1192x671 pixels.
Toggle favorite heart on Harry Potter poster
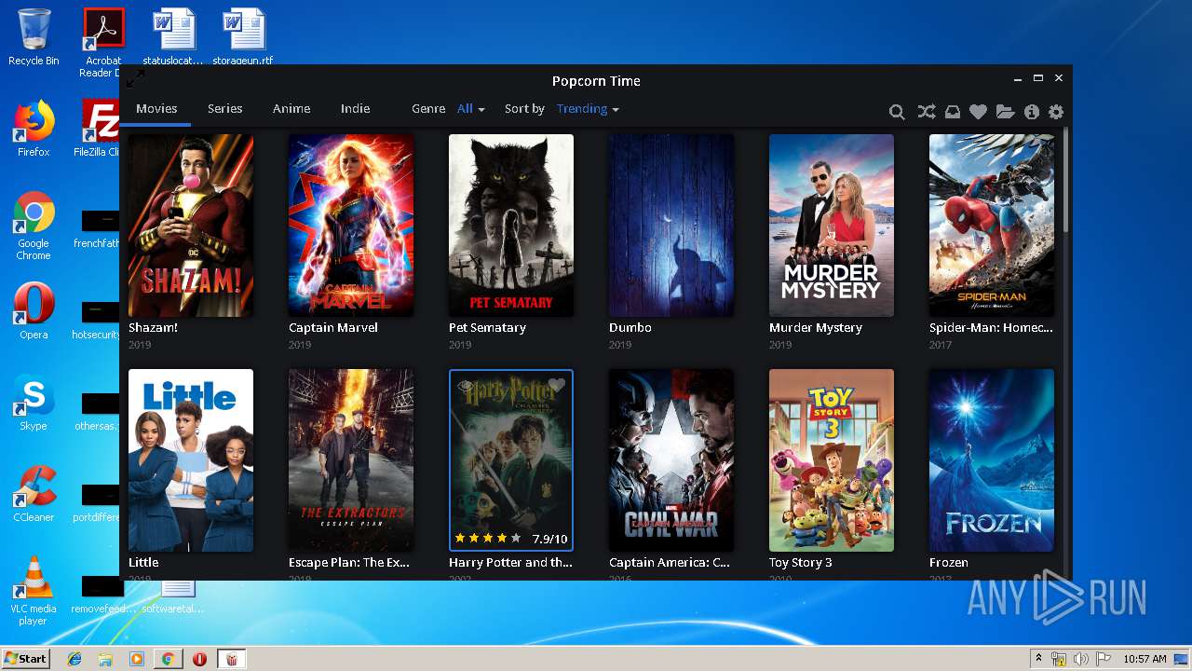(x=557, y=386)
